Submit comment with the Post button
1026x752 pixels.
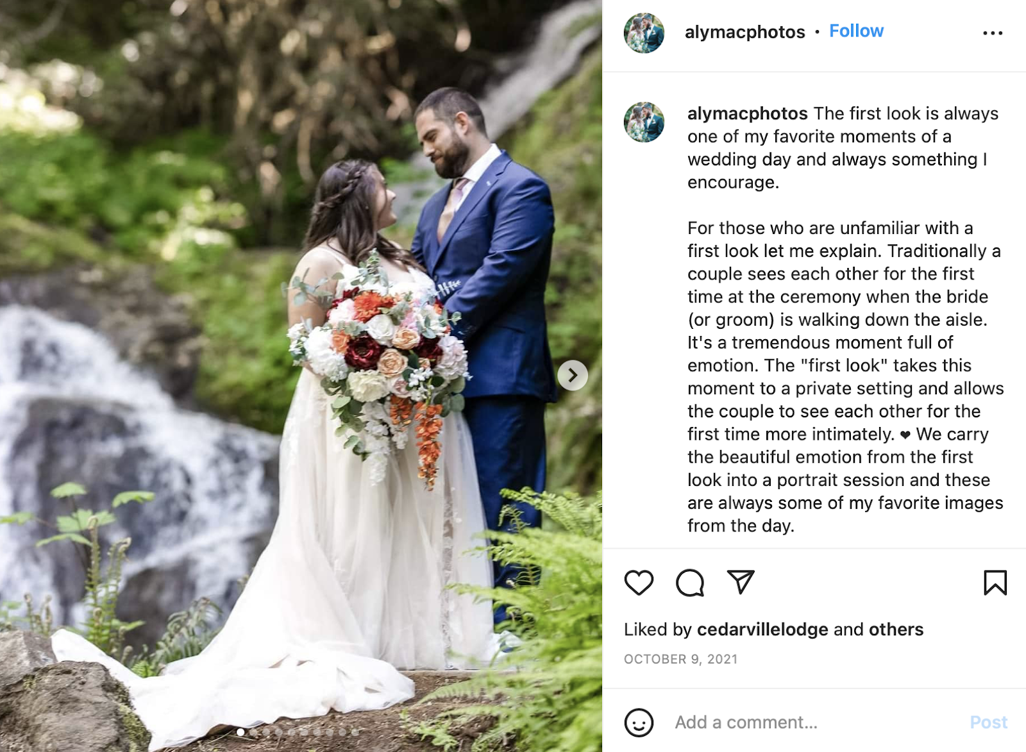[x=988, y=723]
